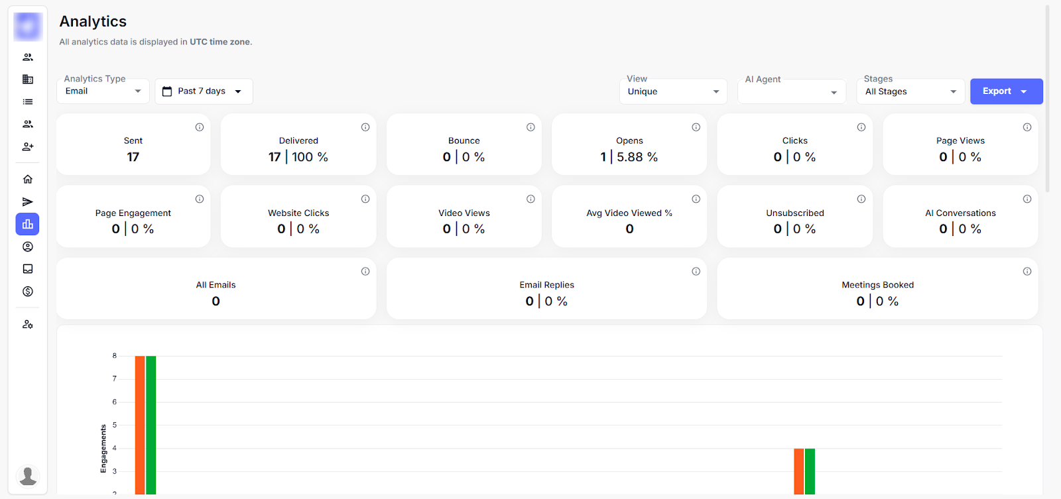Open the View dropdown showing Unique
The image size is (1061, 499).
pyautogui.click(x=673, y=91)
